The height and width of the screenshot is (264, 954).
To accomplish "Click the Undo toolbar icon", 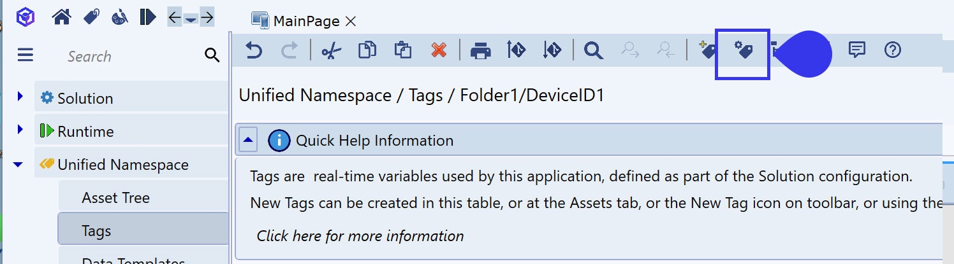I will [254, 50].
